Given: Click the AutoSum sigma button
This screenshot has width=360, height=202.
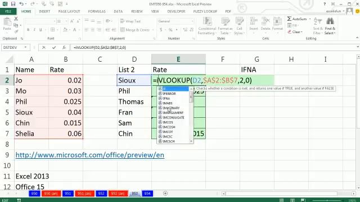Looking at the screenshot, I should (297, 19).
